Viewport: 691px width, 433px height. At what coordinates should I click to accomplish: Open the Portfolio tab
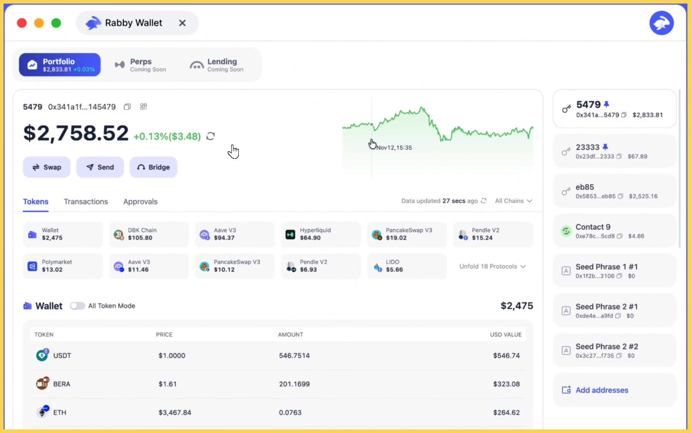click(x=59, y=65)
